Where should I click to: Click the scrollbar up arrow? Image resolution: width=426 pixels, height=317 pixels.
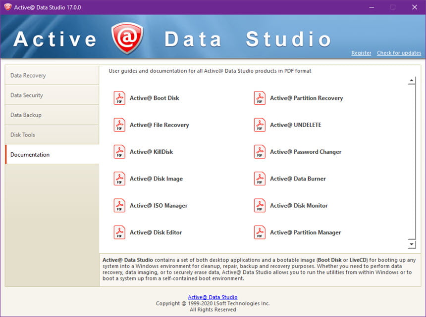pos(412,81)
